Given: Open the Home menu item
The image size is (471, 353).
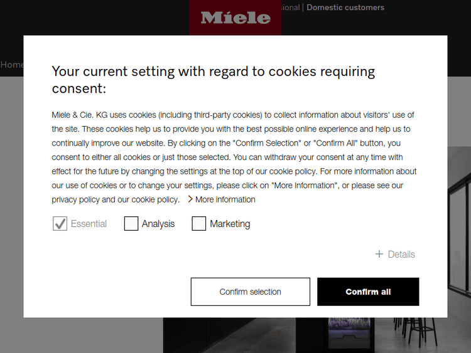Looking at the screenshot, I should point(12,65).
